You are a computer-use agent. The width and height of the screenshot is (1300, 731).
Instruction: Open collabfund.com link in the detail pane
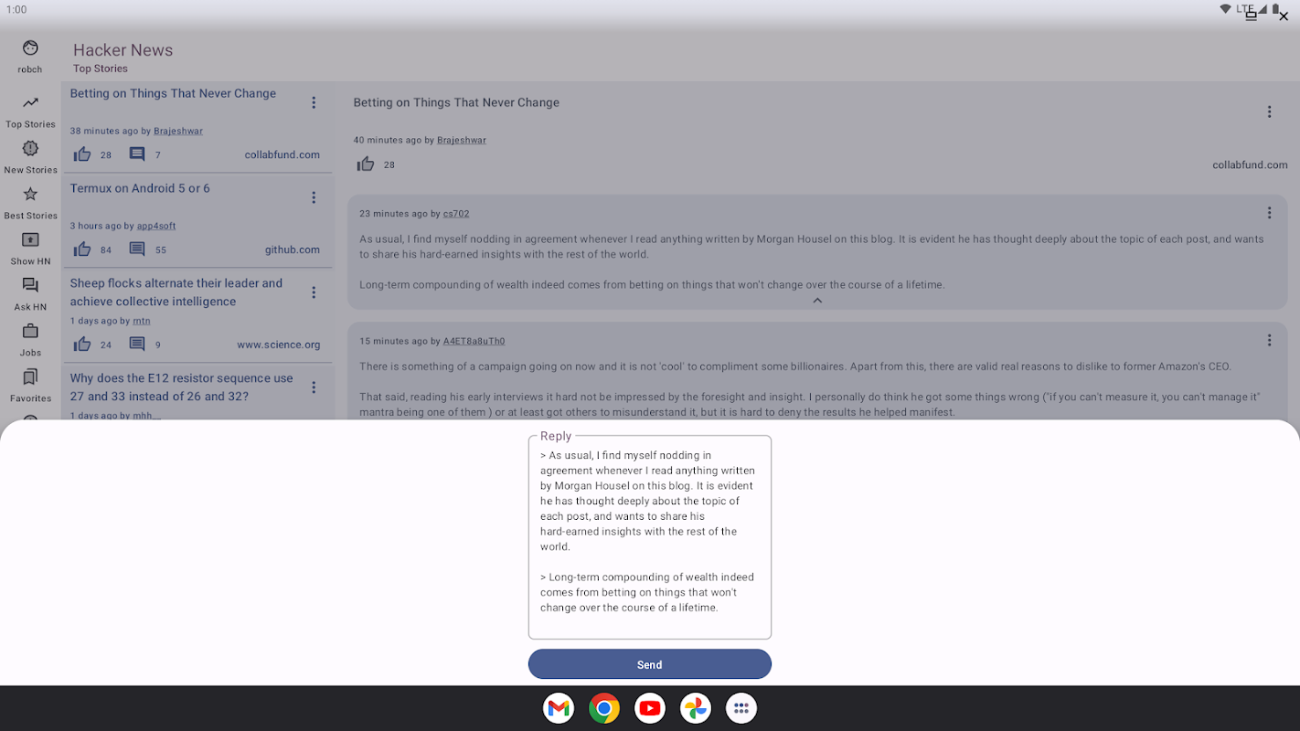coord(1250,164)
